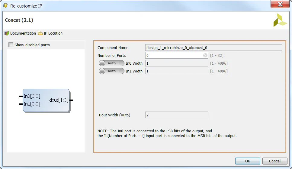Click the In0 Width label
The width and height of the screenshot is (292, 169).
coord(134,63)
